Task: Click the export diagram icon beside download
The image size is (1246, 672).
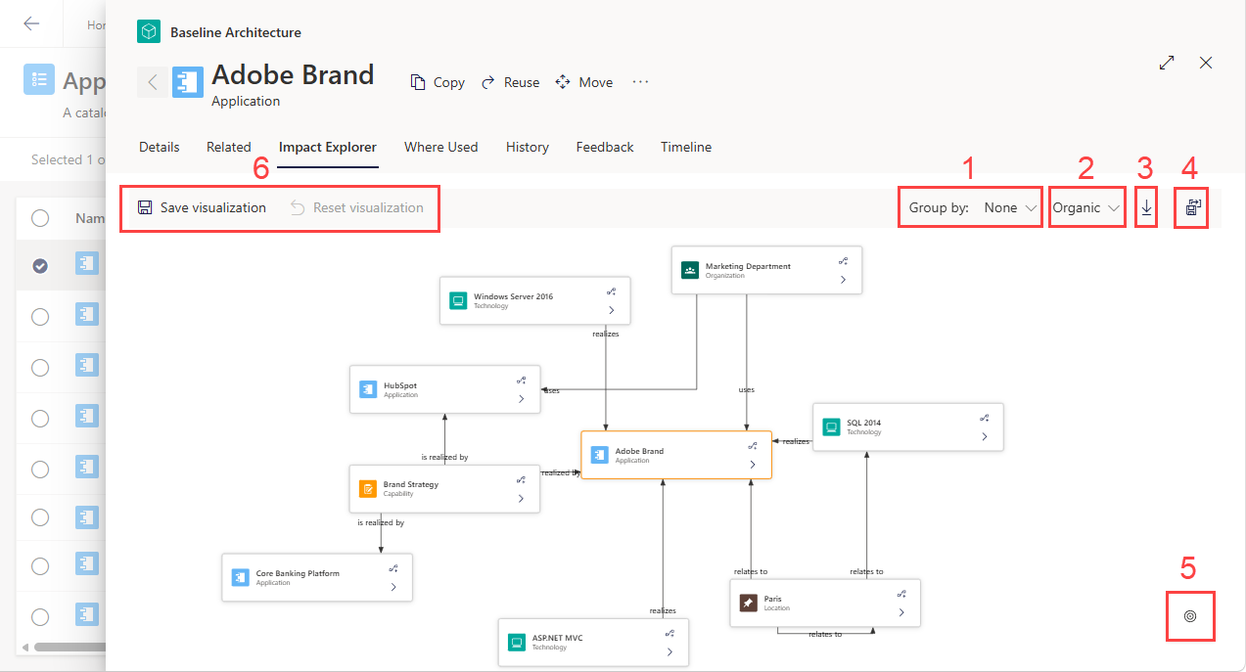Action: (x=1192, y=207)
